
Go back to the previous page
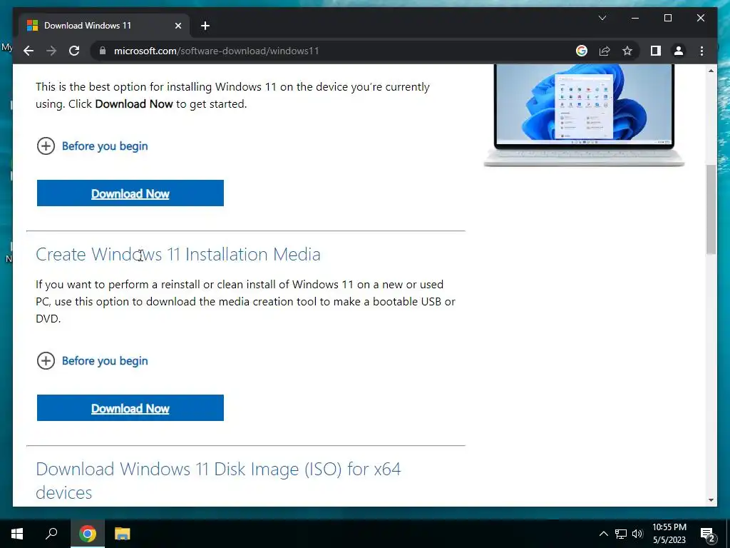[x=29, y=51]
